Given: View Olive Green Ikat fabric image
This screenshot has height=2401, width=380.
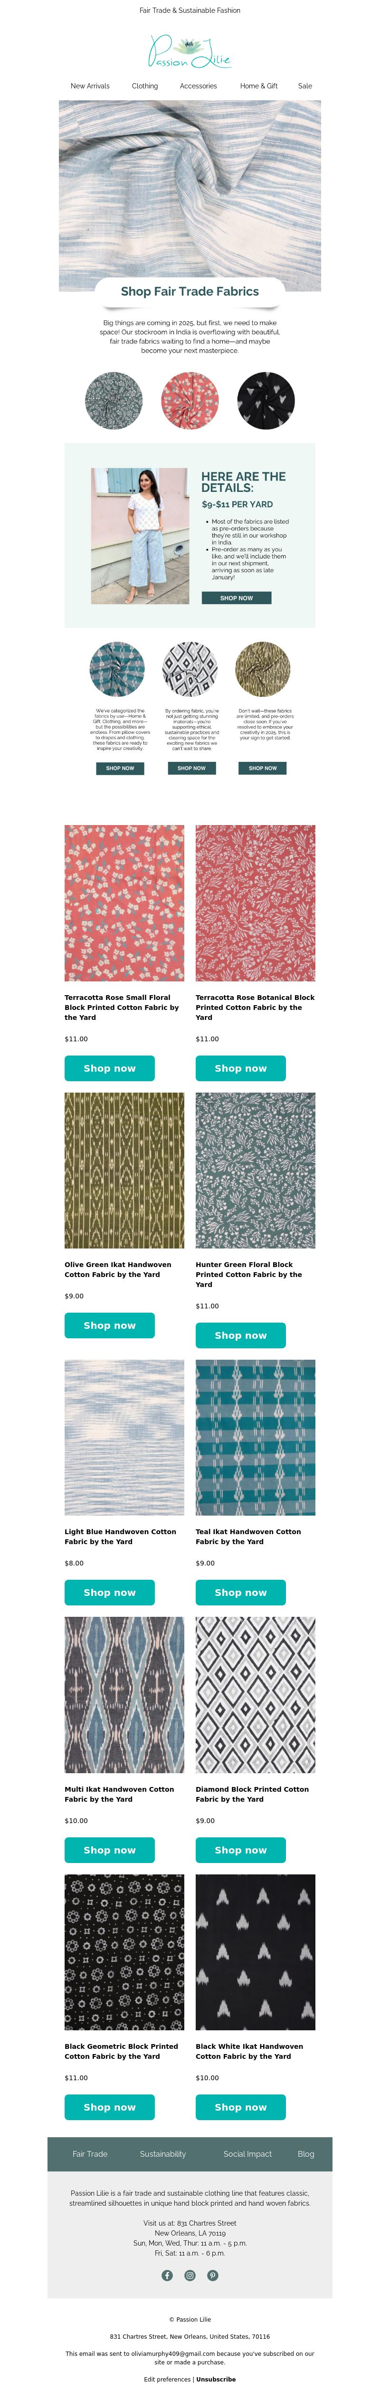Looking at the screenshot, I should coord(124,1170).
